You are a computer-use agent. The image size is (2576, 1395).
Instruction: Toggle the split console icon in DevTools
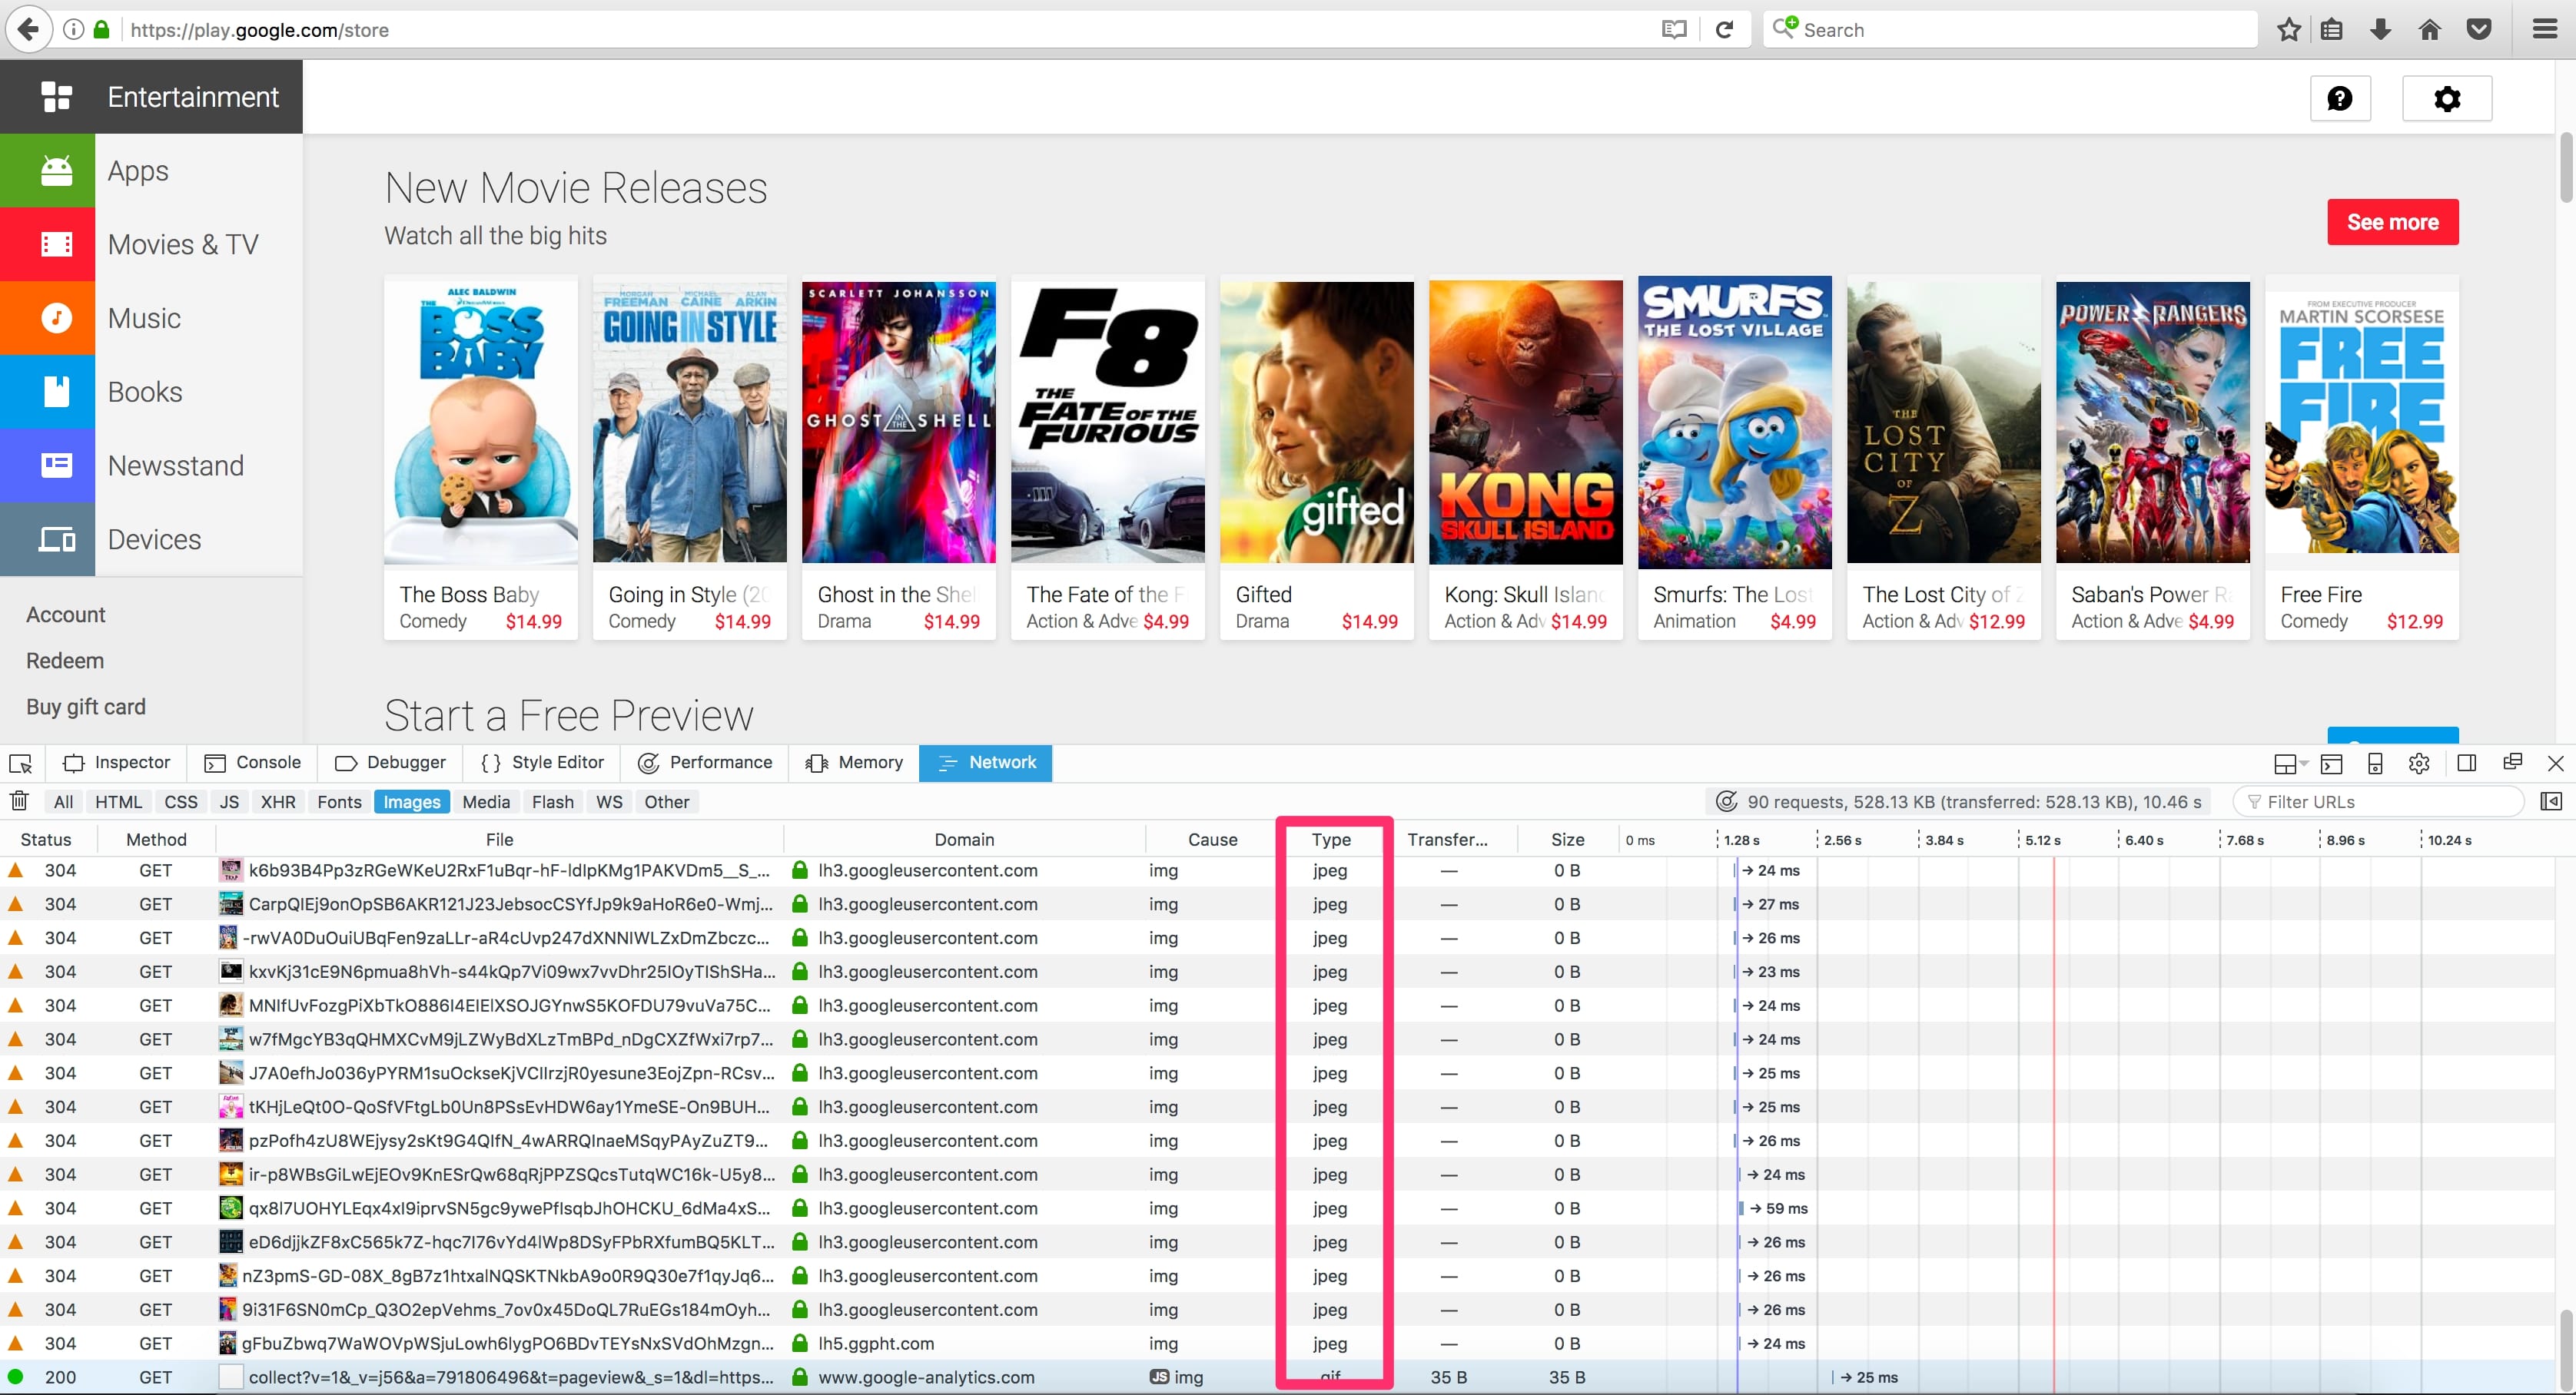[2331, 764]
